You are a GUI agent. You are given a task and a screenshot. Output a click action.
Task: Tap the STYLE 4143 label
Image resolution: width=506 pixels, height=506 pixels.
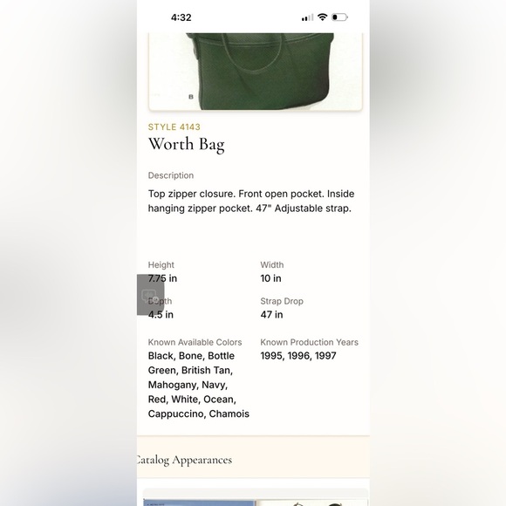tap(174, 126)
